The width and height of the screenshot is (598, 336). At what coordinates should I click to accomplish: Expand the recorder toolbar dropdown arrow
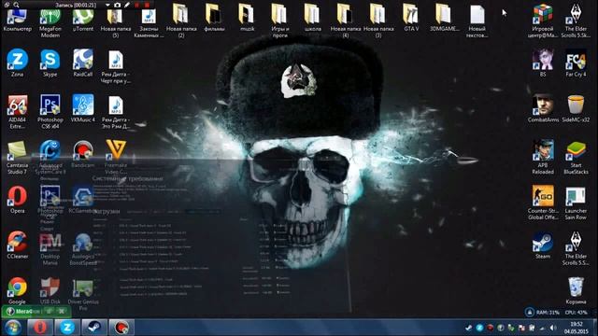point(108,5)
